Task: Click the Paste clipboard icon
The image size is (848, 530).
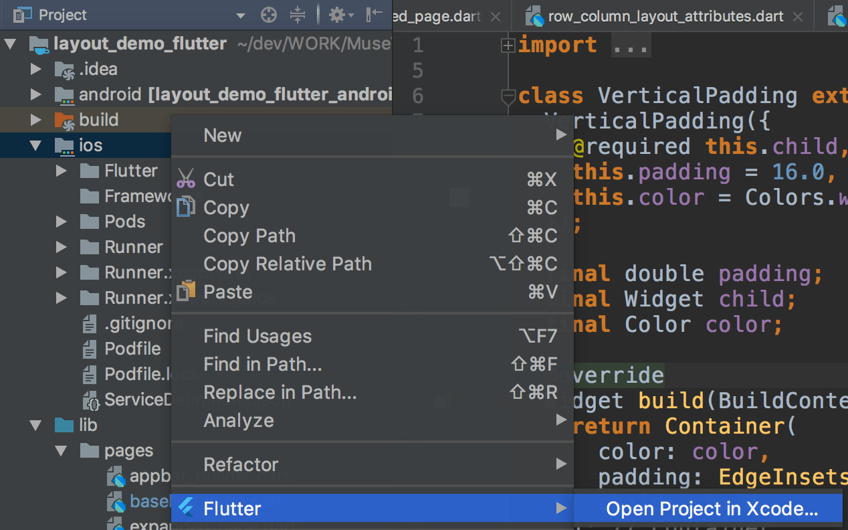Action: click(x=187, y=291)
